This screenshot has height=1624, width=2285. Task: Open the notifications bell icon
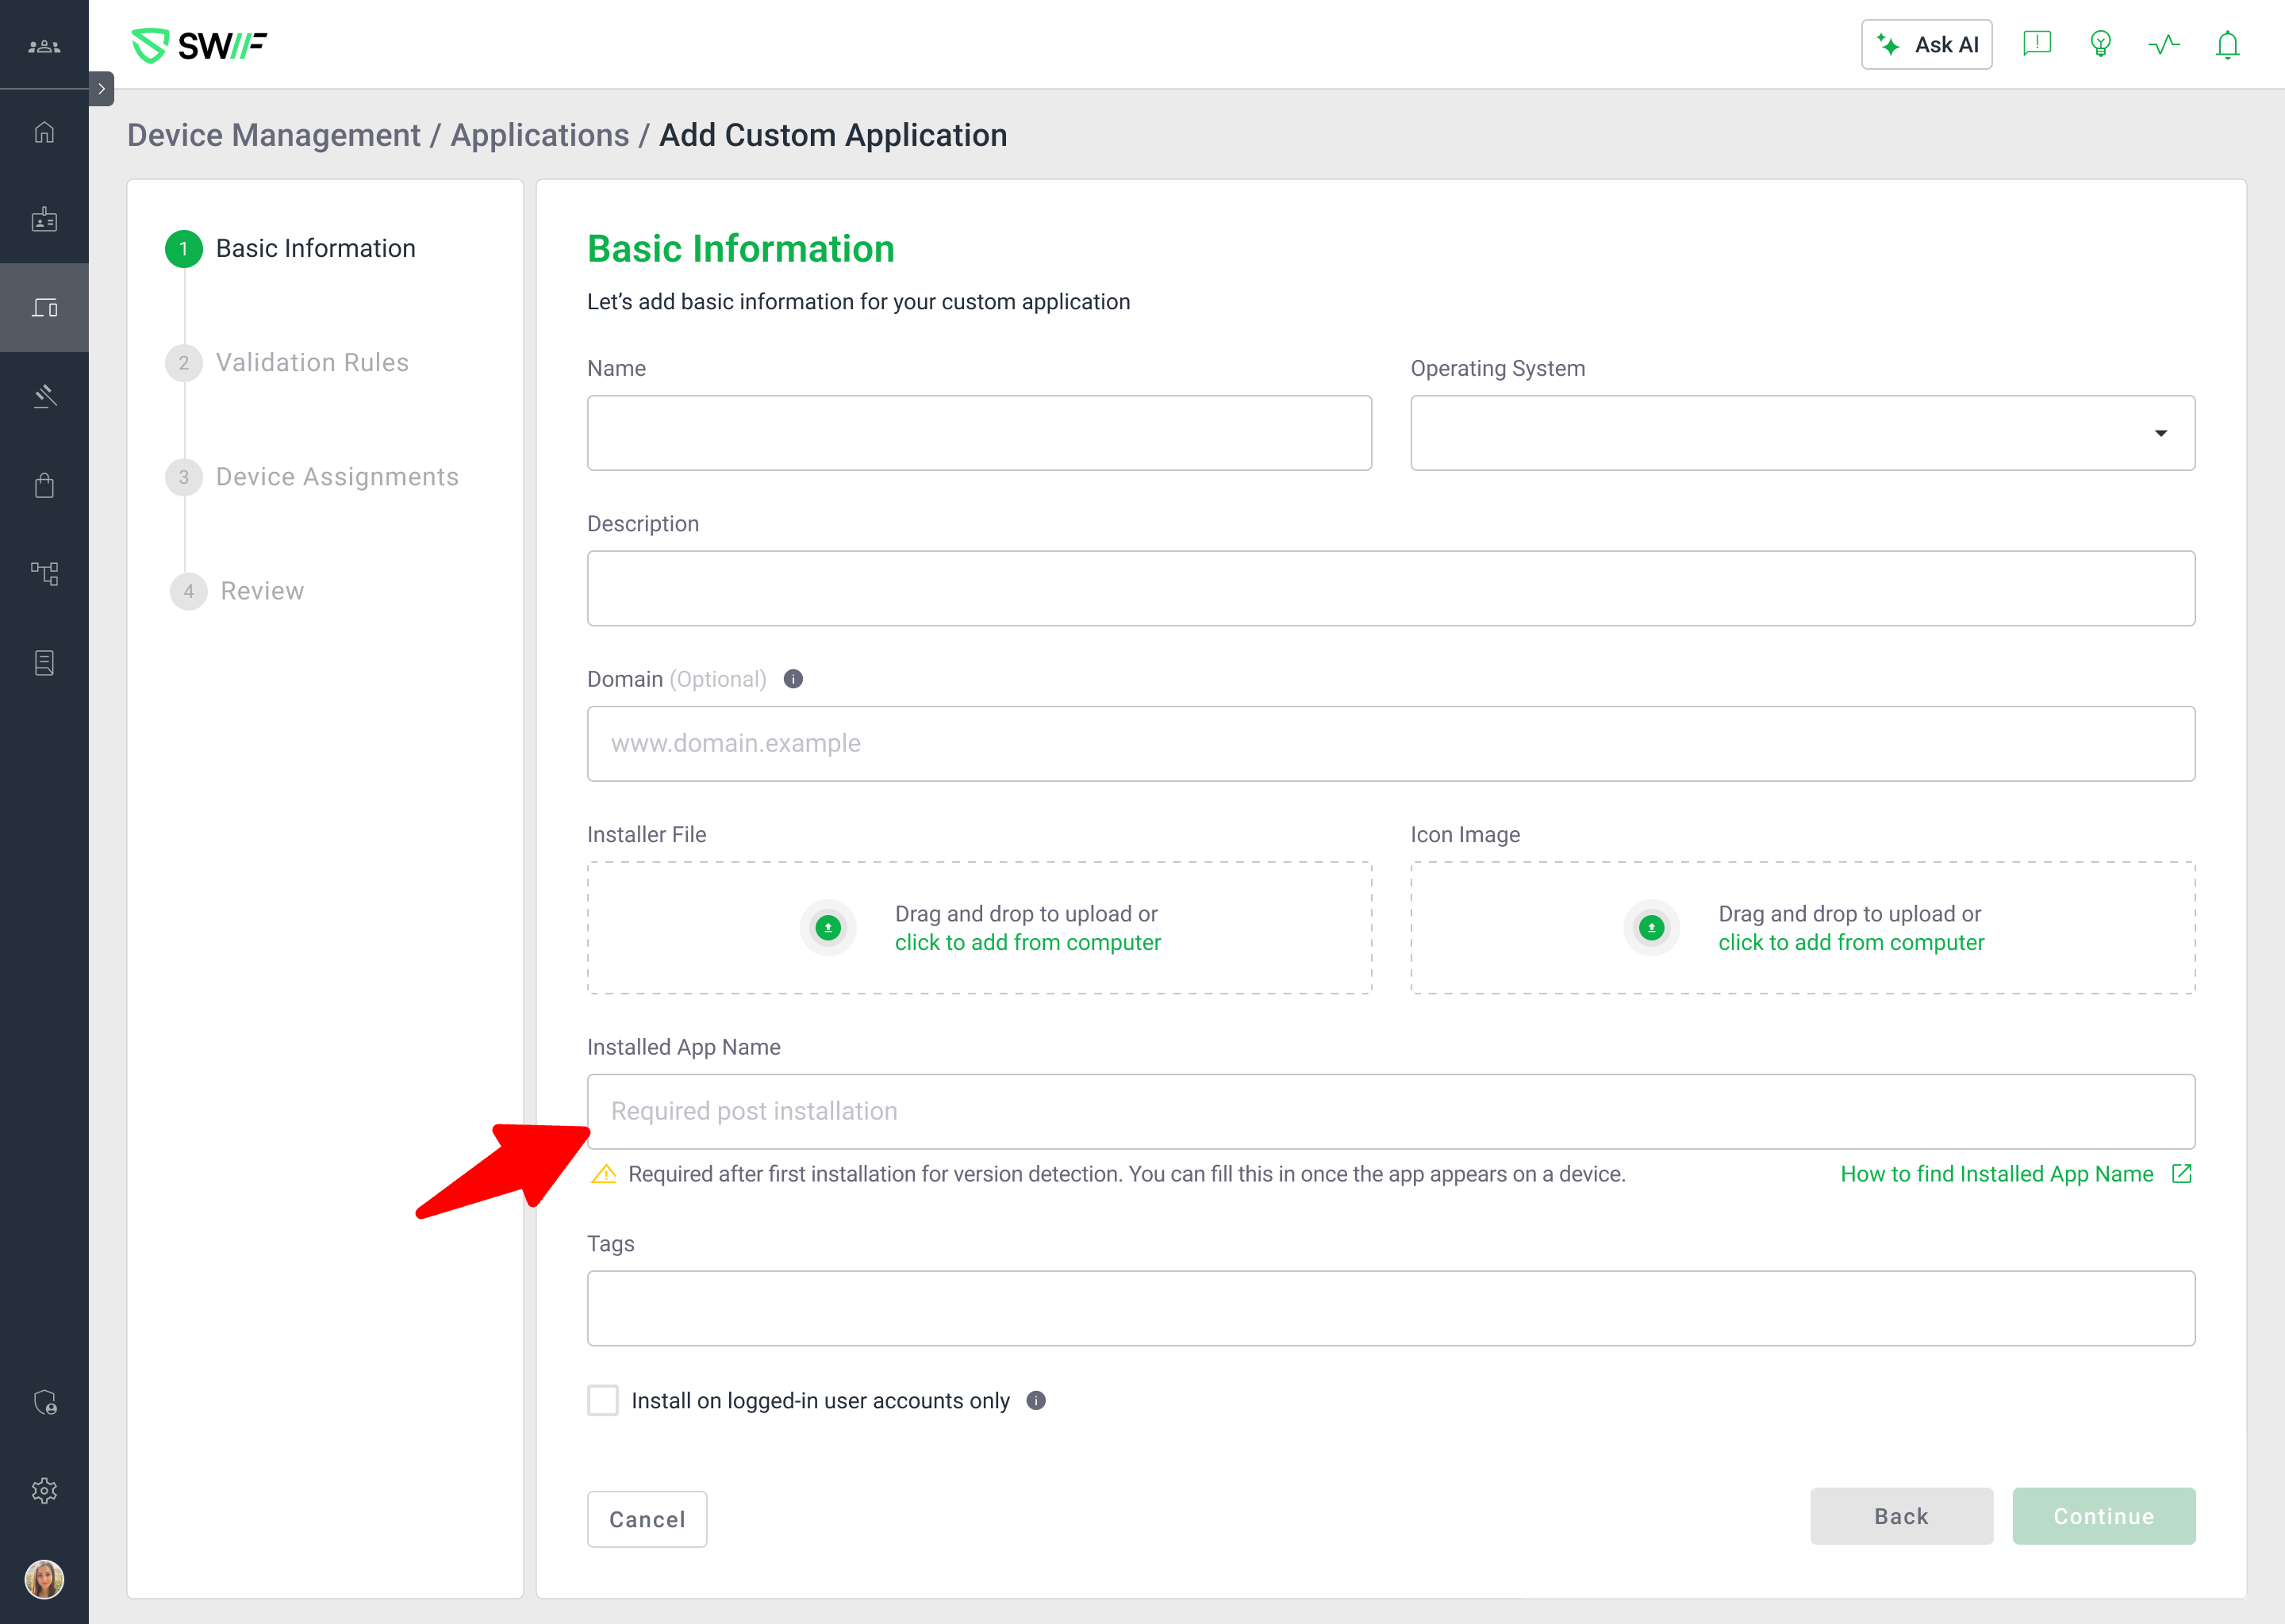tap(2227, 45)
